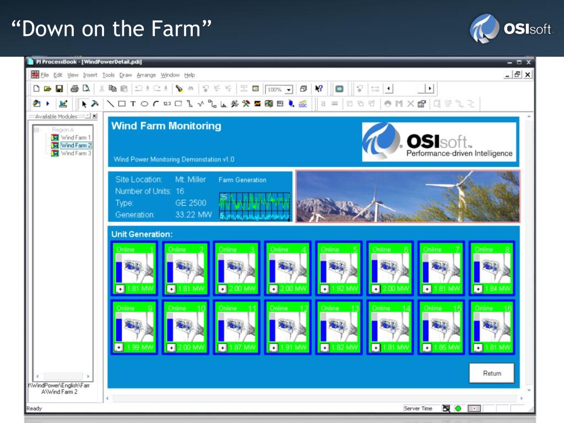Select the Rectangle drawing tool

pyautogui.click(x=122, y=104)
